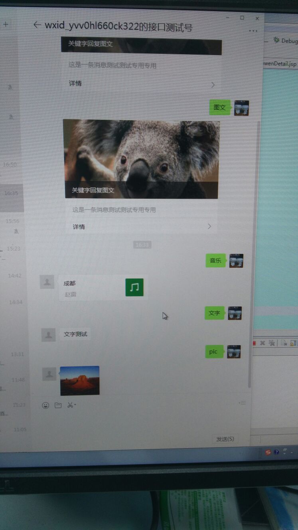Open the 关键字回复图文 koala article card

tap(141, 160)
